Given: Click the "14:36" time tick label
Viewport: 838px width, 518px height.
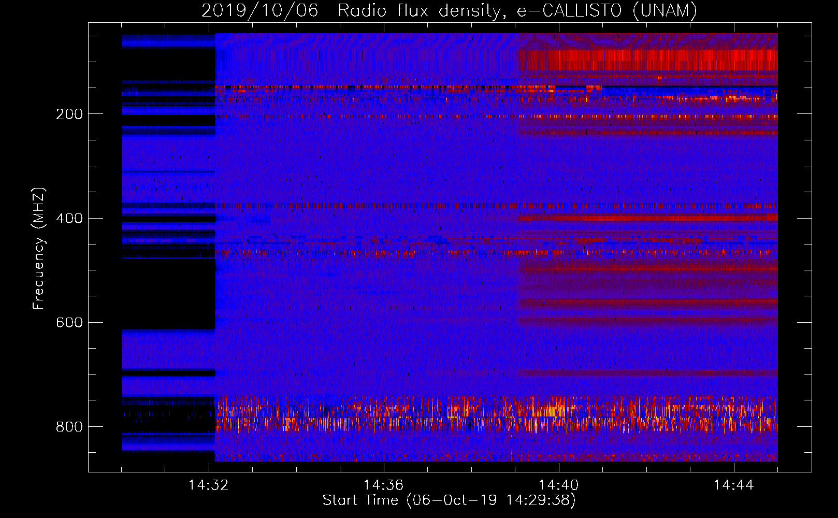Looking at the screenshot, I should [383, 485].
